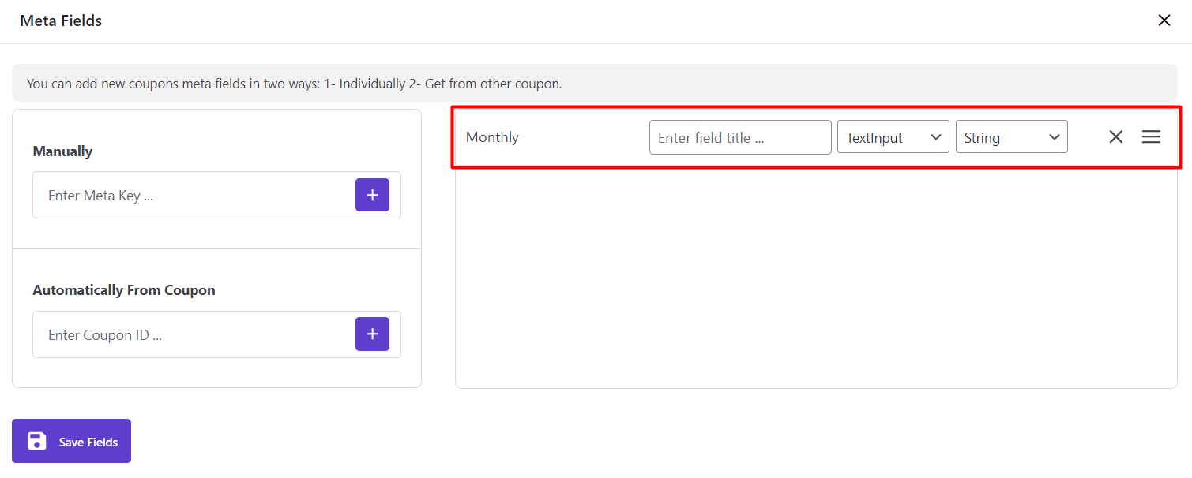
Task: Focus the Enter Meta Key input
Action: pos(194,195)
